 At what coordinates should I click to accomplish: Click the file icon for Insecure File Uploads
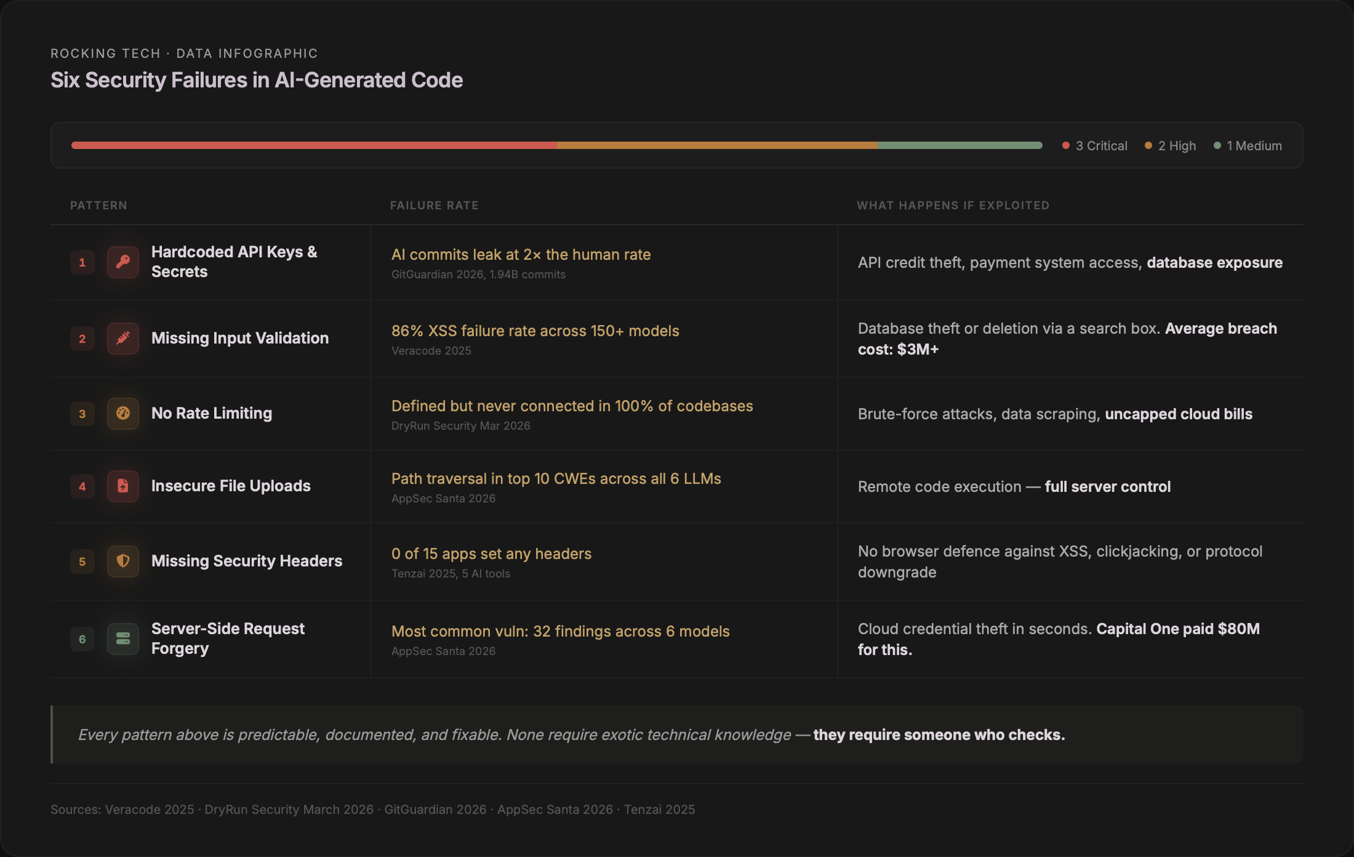click(122, 486)
